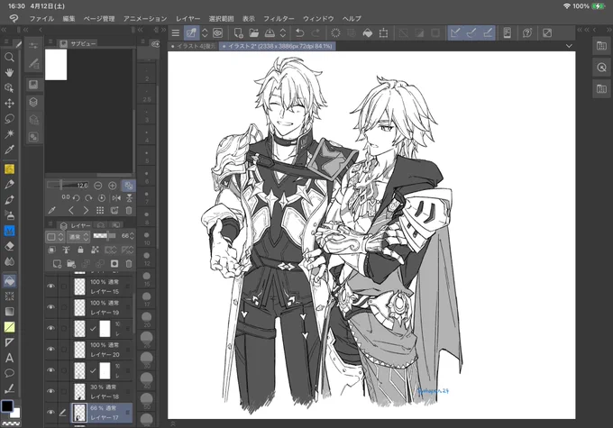This screenshot has width=613, height=428.
Task: Toggle the Lock layer icon in Layer panel
Action: [80, 250]
